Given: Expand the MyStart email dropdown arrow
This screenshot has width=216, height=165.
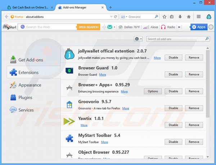Looking at the screenshot, I should tap(114, 27).
